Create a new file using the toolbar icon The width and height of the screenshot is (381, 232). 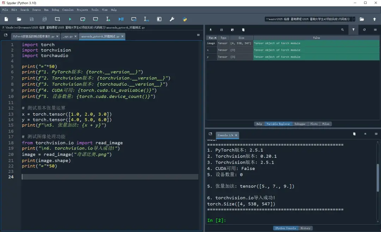click(x=6, y=19)
